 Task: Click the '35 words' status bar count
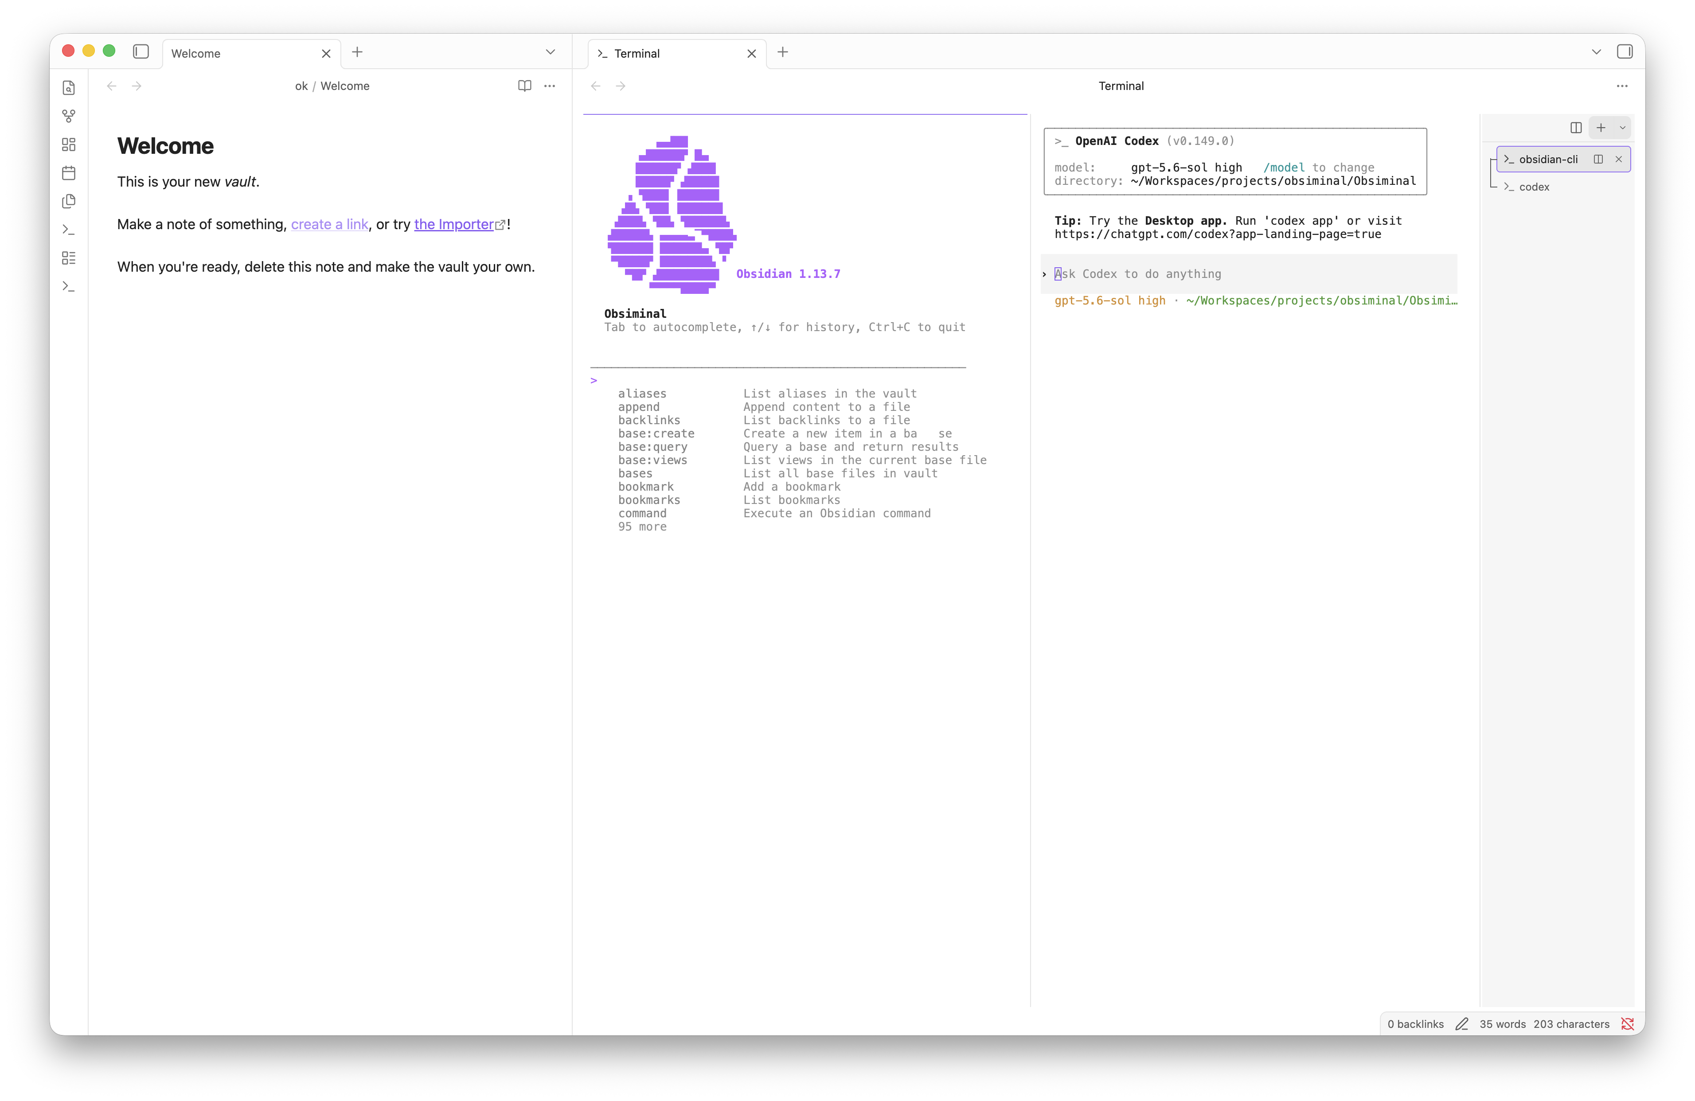1502,1024
